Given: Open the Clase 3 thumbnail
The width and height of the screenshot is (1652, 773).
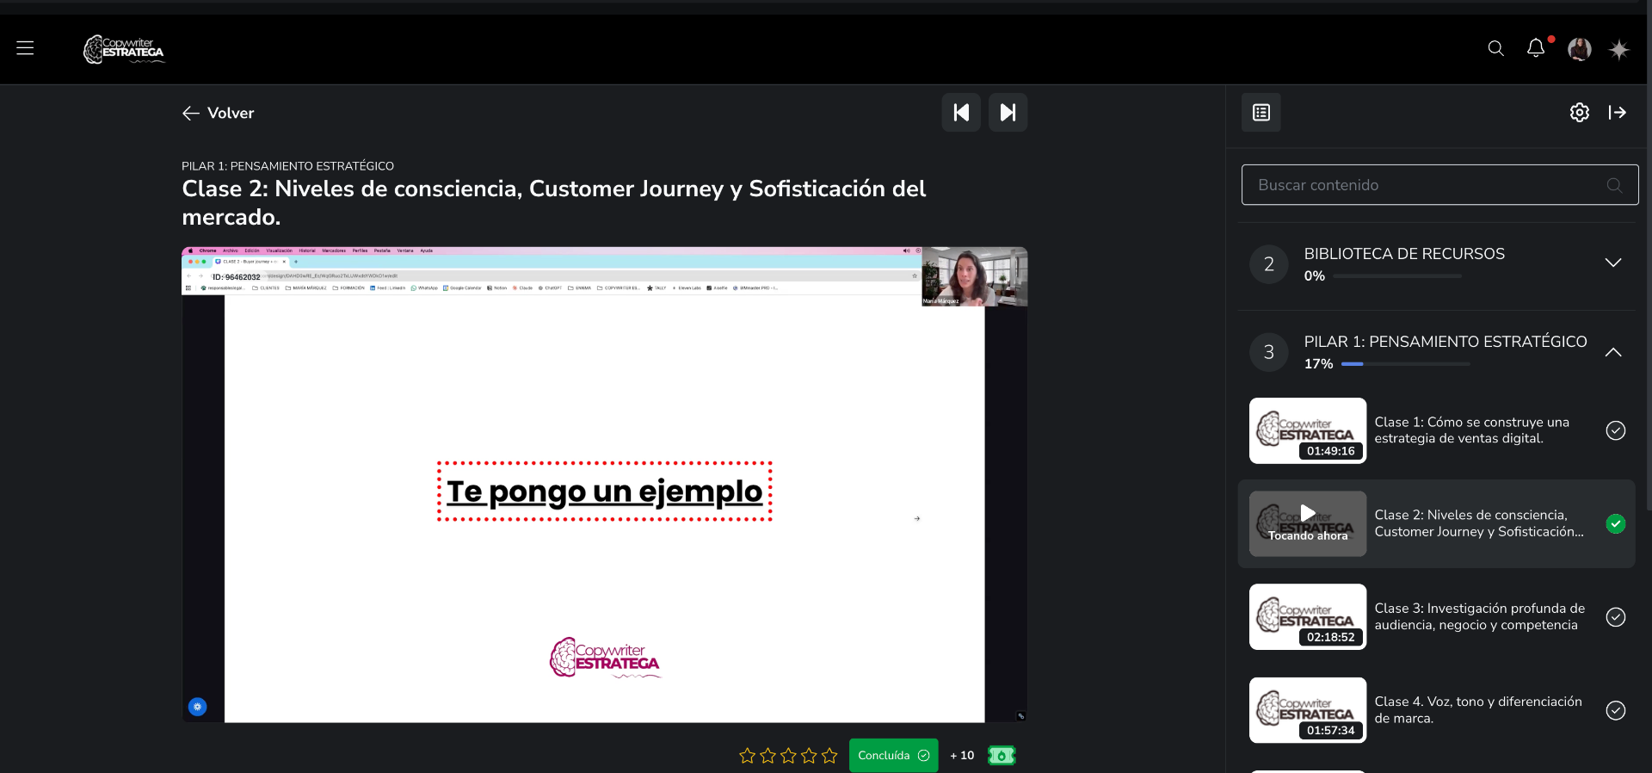Looking at the screenshot, I should 1307,617.
